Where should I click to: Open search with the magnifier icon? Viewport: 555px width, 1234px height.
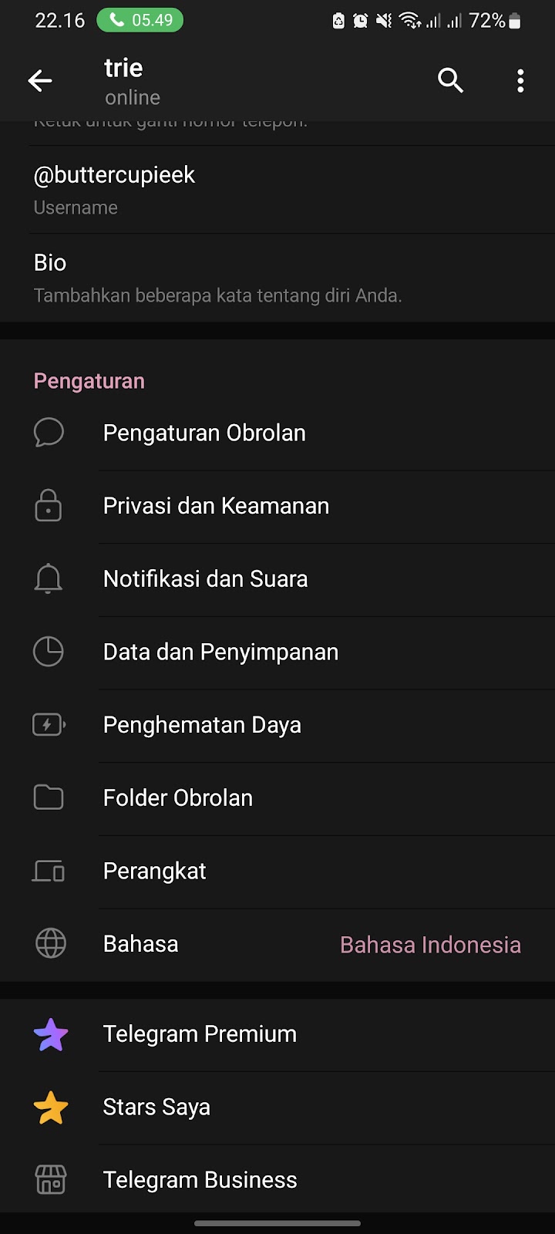tap(450, 80)
